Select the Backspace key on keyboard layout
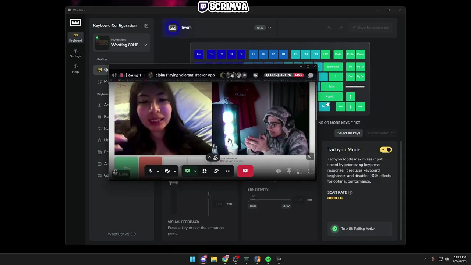Image resolution: width=471 pixels, height=265 pixels. 333,67
